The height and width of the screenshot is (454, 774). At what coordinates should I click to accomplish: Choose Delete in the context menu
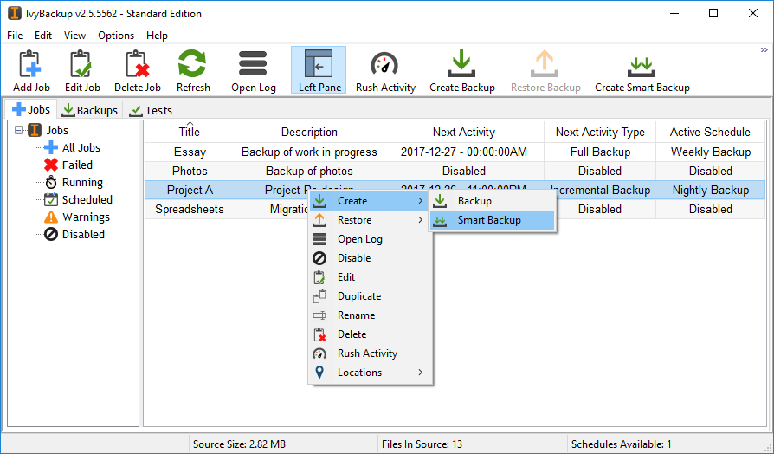tap(371, 334)
